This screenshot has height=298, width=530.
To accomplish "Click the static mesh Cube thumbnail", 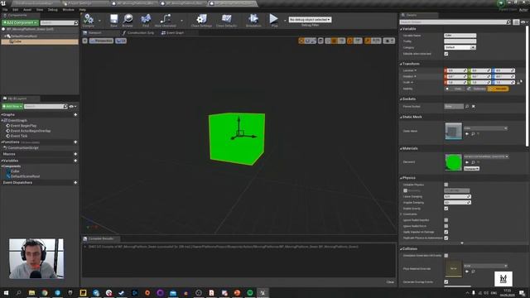I will pos(453,131).
